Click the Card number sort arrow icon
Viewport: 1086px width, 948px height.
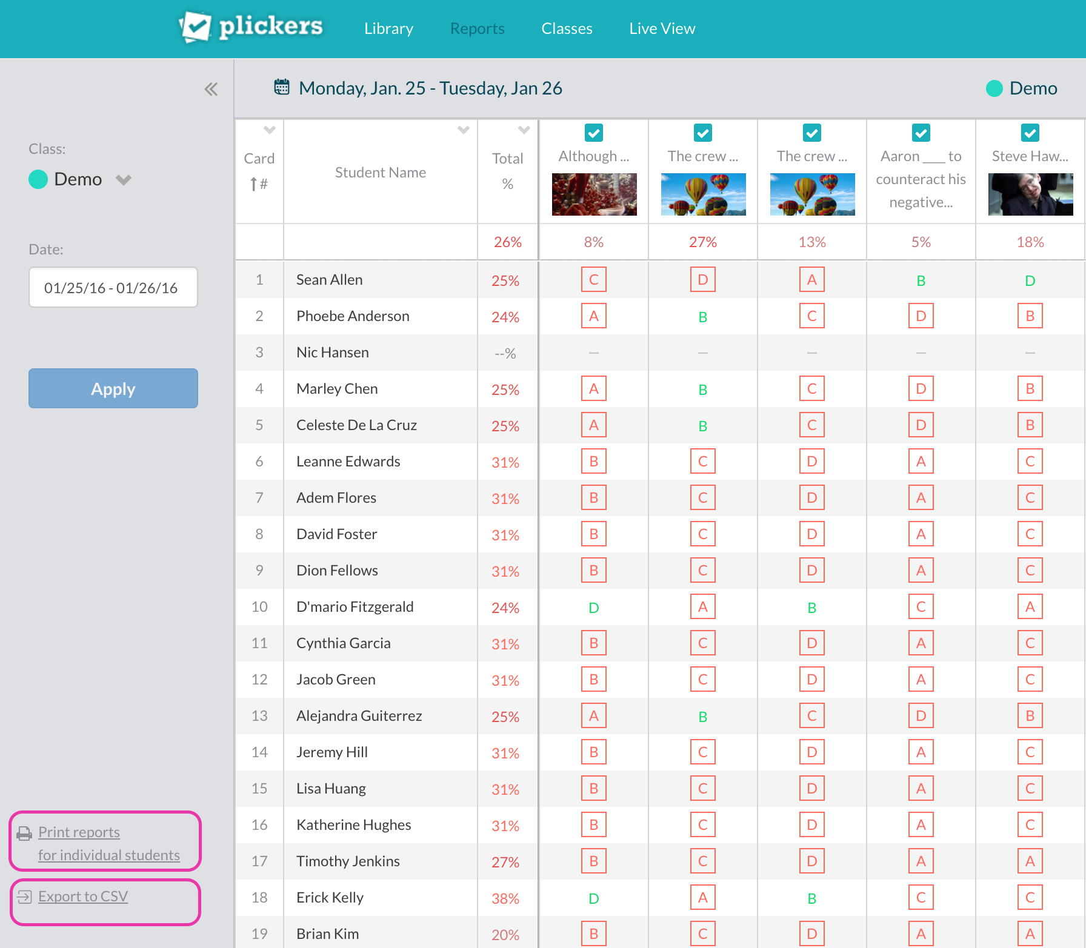point(254,184)
